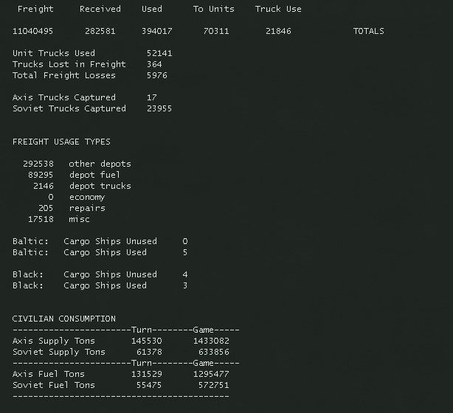Click the Soviet Supply Tons label
Viewport: 453px width, 413px height.
(x=59, y=352)
